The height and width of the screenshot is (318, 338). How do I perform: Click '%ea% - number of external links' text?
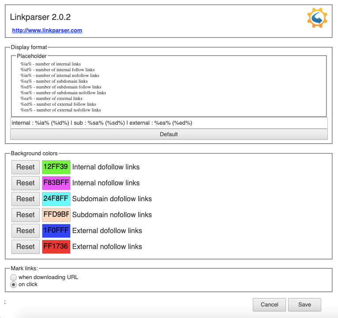(x=52, y=99)
